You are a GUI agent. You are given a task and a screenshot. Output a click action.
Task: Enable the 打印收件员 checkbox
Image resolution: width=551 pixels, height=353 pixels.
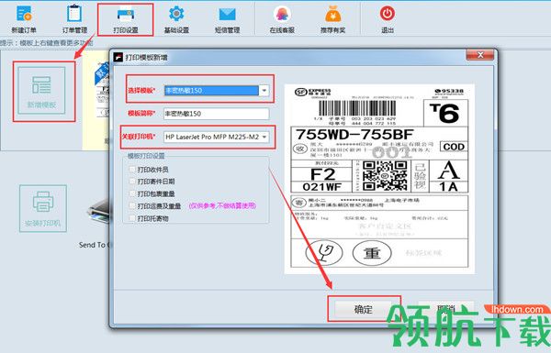(132, 170)
